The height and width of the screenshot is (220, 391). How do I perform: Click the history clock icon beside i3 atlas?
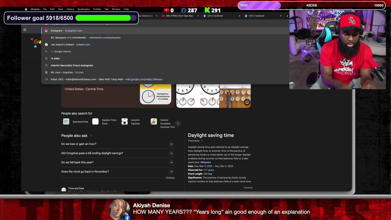click(x=46, y=58)
